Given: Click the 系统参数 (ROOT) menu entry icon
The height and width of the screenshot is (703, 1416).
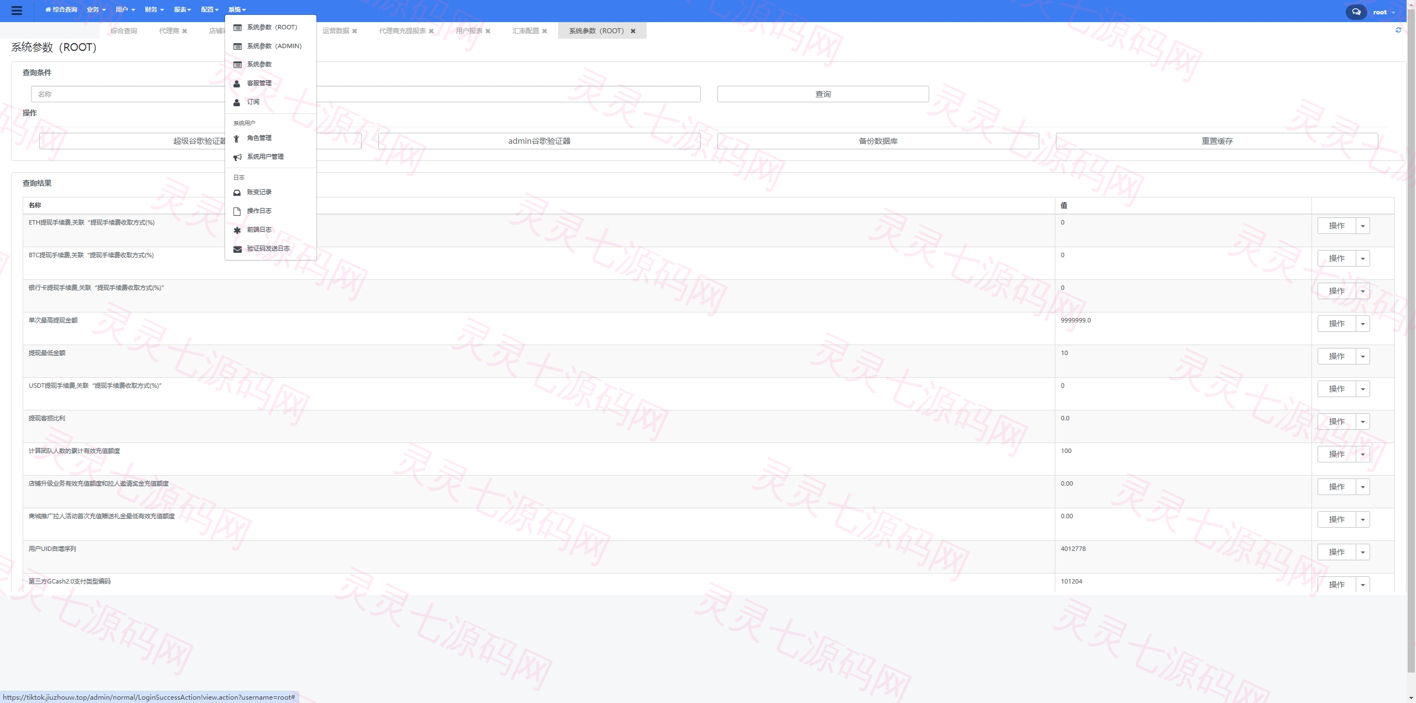Looking at the screenshot, I should coord(237,27).
